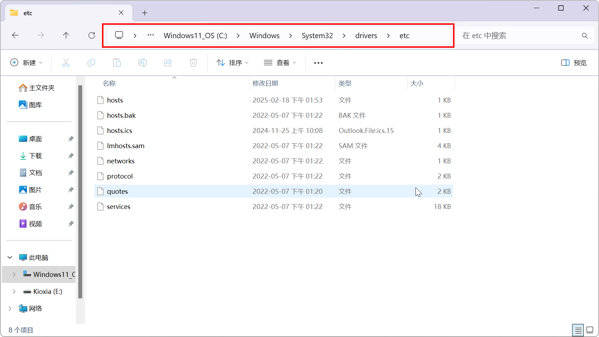Screen dimensions: 599x337
Task: Unpin Documents from quick access
Action: pyautogui.click(x=71, y=173)
